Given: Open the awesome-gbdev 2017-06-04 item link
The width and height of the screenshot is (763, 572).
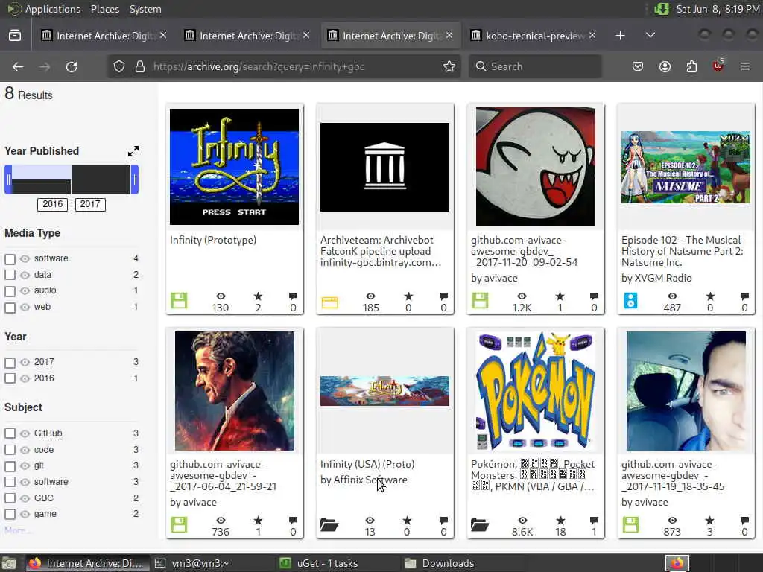Looking at the screenshot, I should tap(223, 475).
